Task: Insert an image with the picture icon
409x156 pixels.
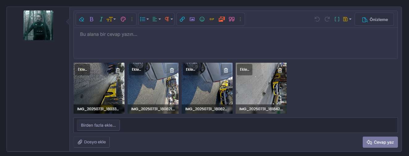Action: coord(192,19)
